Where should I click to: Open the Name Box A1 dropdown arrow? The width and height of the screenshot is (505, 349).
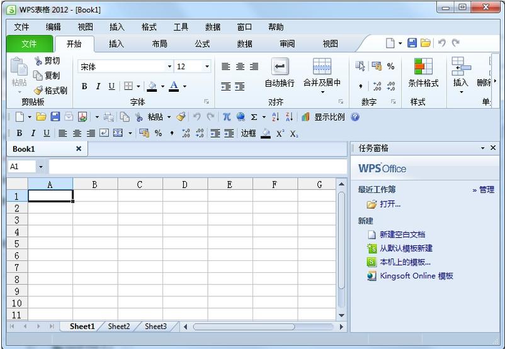(41, 167)
